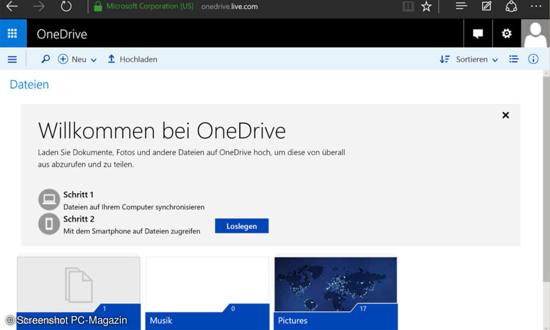Click the browser share icon

coord(511,6)
